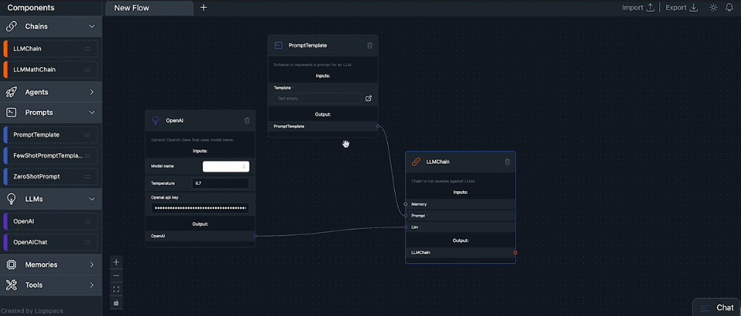
Task: Expand the Agents section chevron
Action: [91, 92]
